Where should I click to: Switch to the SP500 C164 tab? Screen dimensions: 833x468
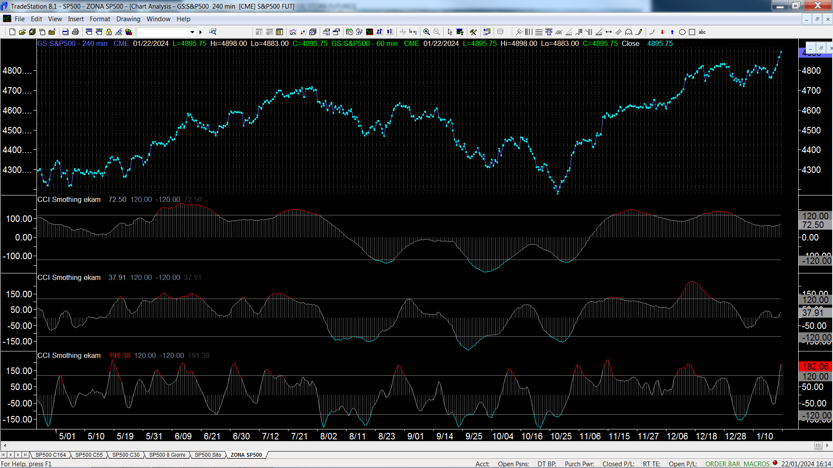pos(51,455)
